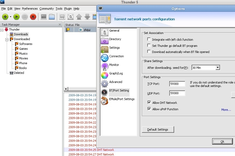Select the 20:54:25 DHT Network log entry
Screen dimensions: 235x156
[x=91, y=150]
